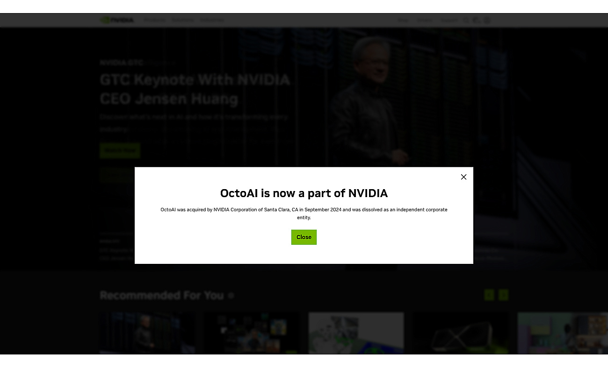
Task: Open the Solutions menu in the header
Action: (183, 20)
